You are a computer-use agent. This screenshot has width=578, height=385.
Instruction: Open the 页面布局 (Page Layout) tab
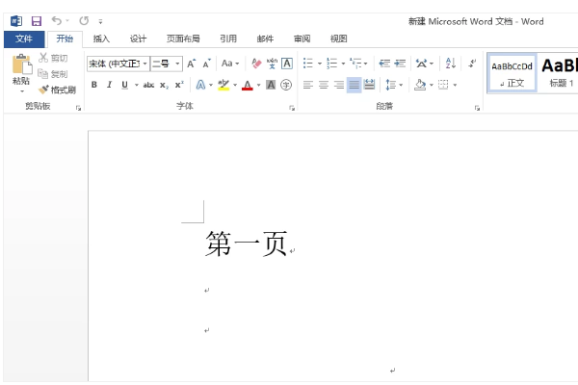pos(183,38)
